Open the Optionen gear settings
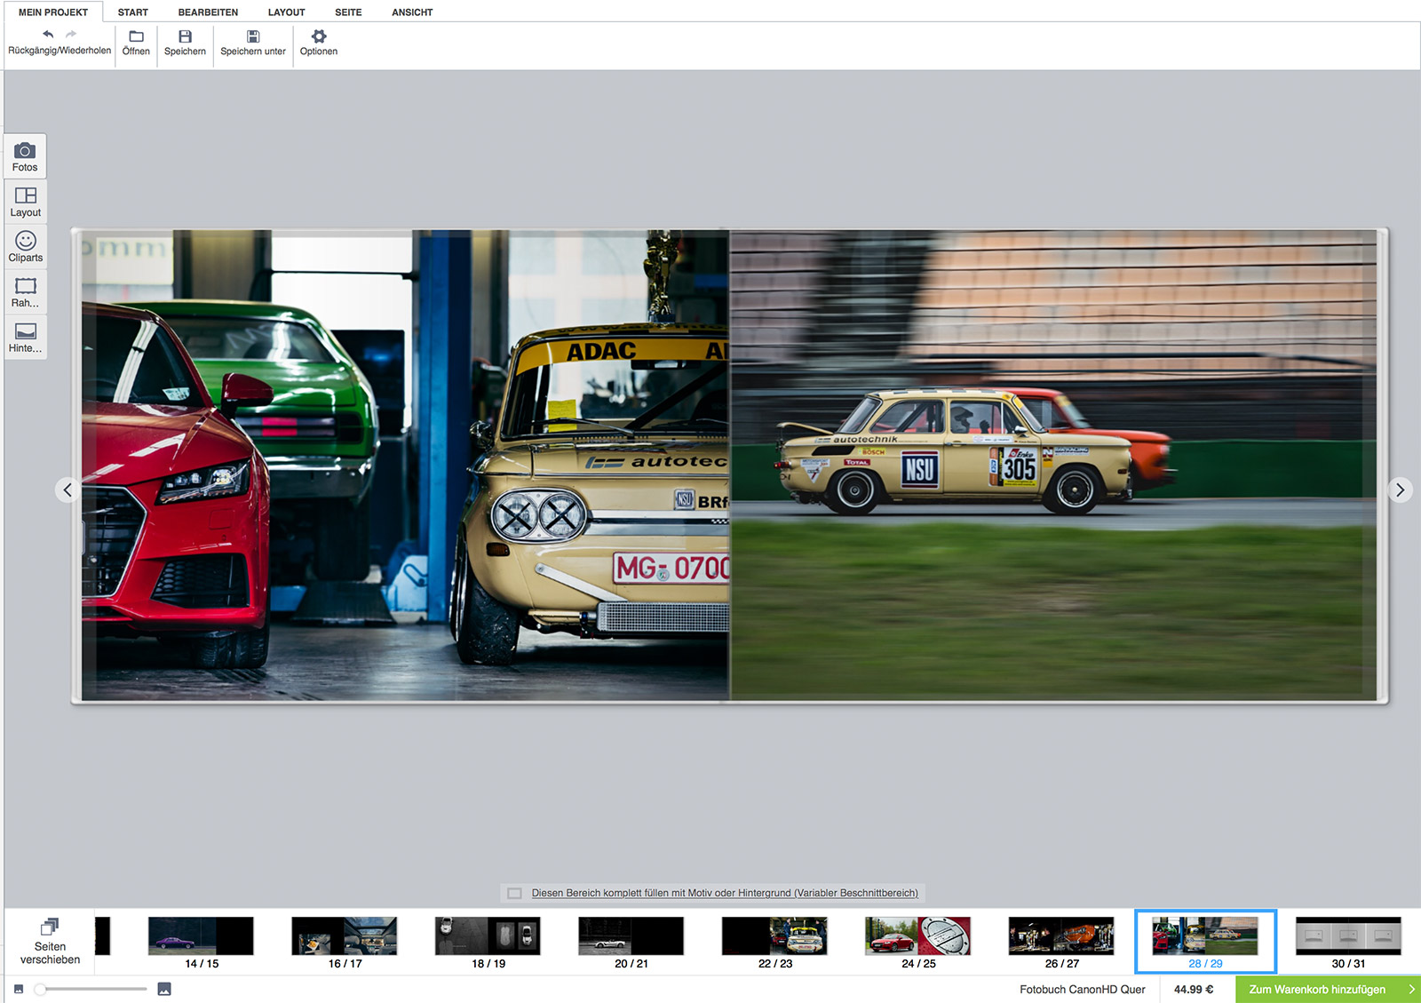The height and width of the screenshot is (1003, 1421). click(319, 36)
